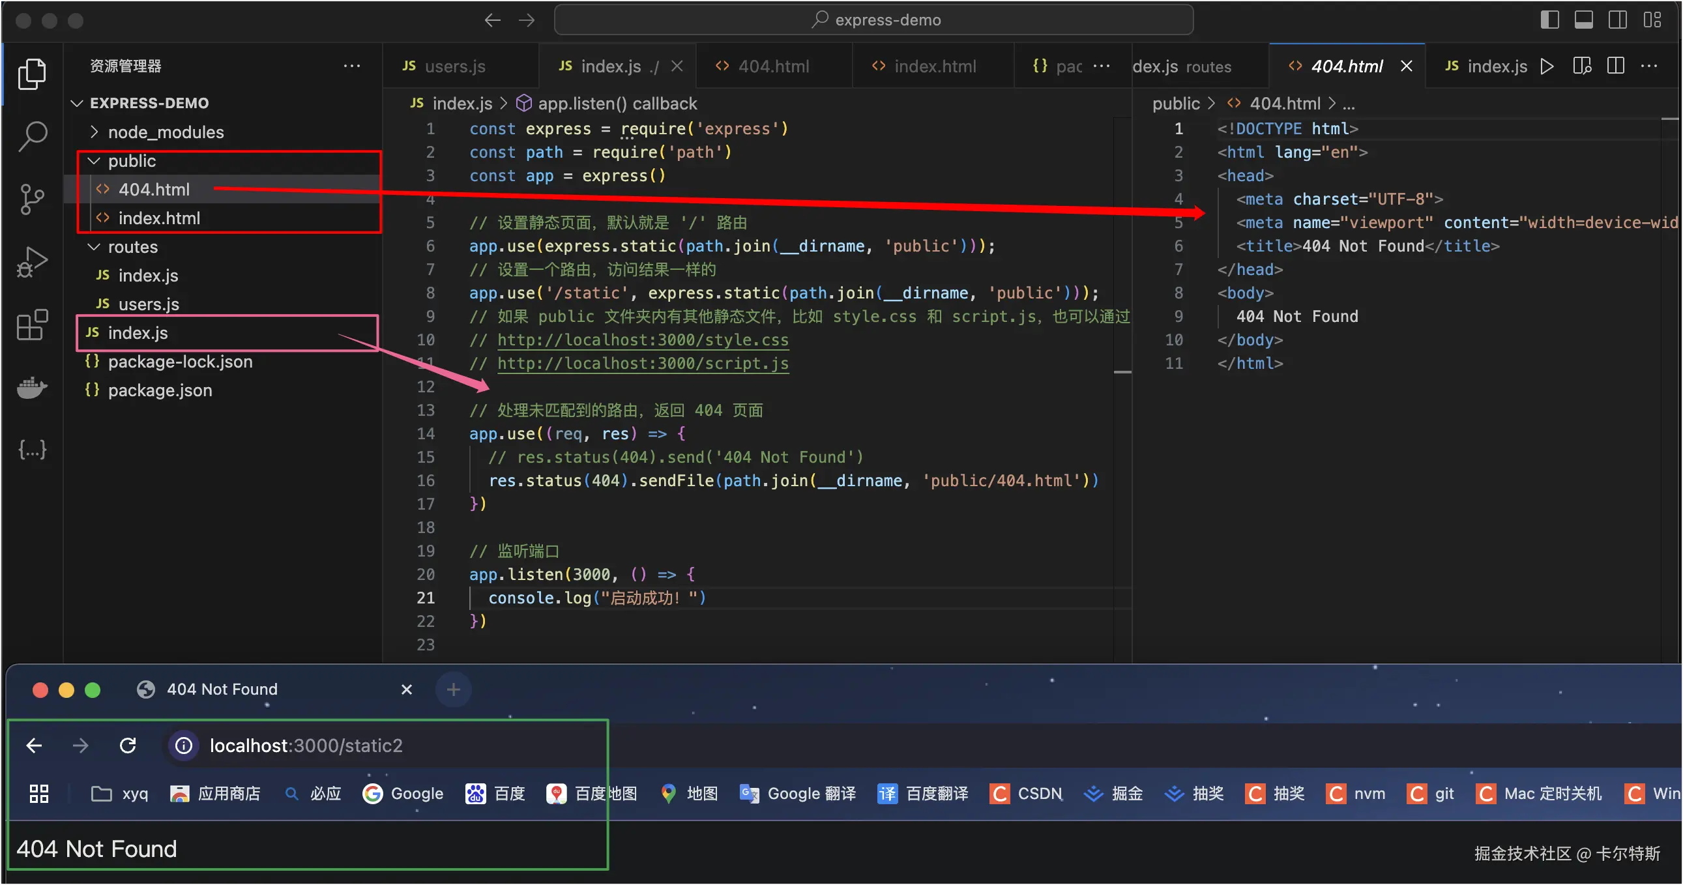Toggle the bottom panel layout button

pyautogui.click(x=1584, y=20)
